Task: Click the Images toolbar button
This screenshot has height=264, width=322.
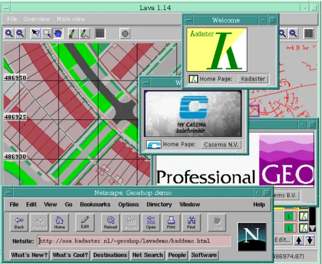Action: coord(131,223)
